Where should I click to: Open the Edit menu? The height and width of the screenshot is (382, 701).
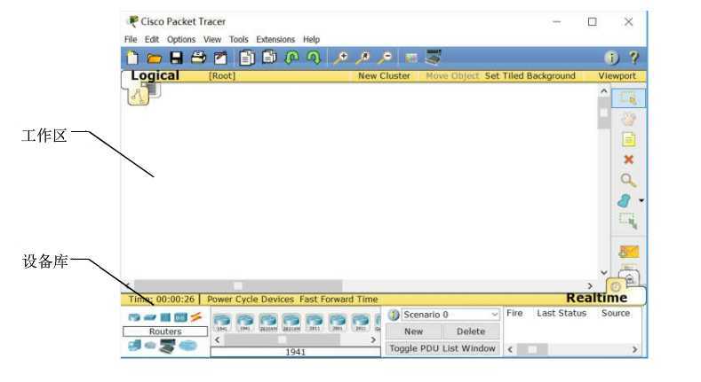[152, 39]
